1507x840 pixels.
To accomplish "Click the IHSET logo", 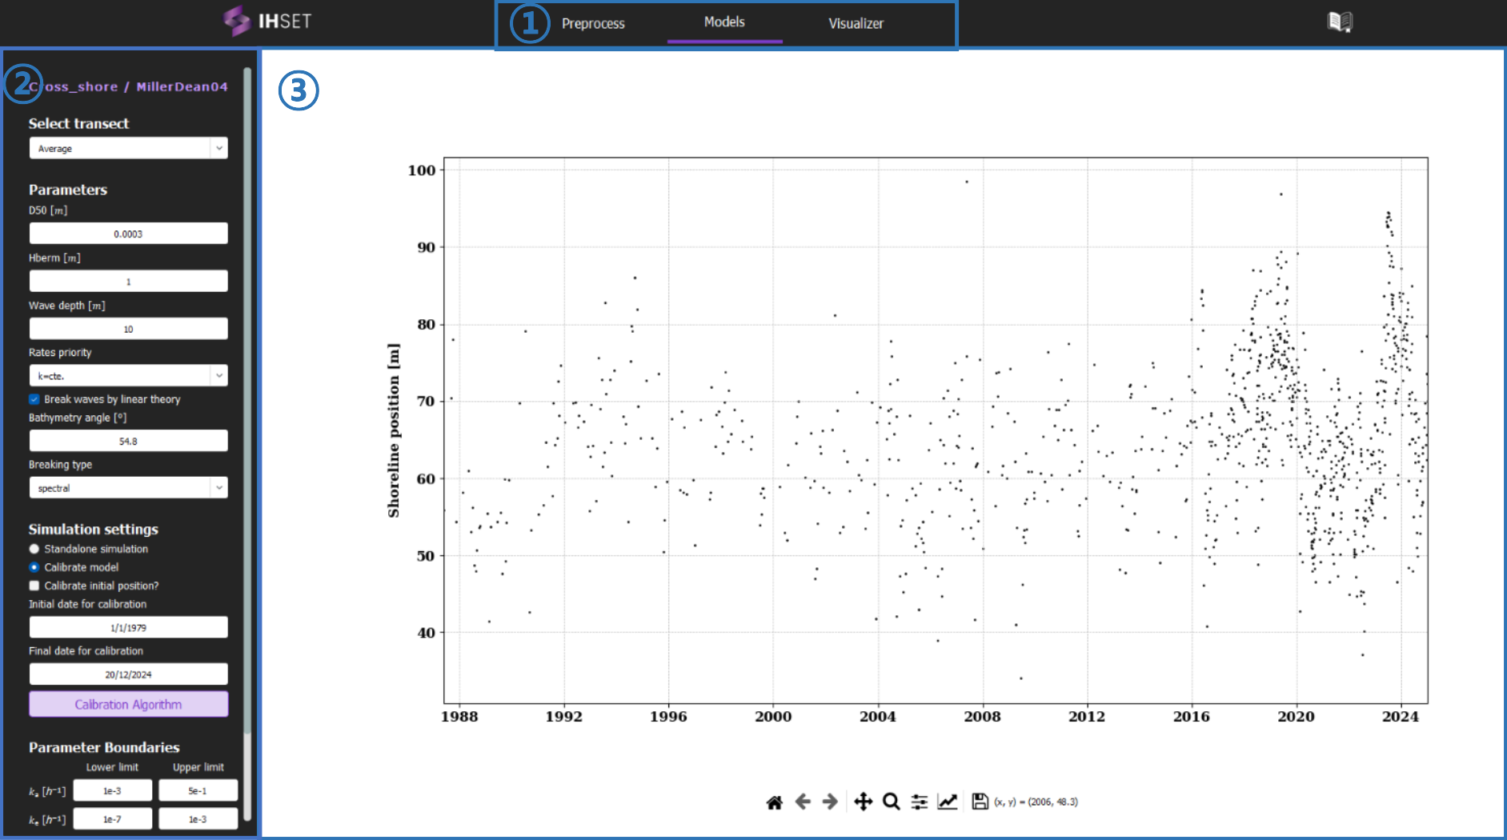I will [x=267, y=22].
